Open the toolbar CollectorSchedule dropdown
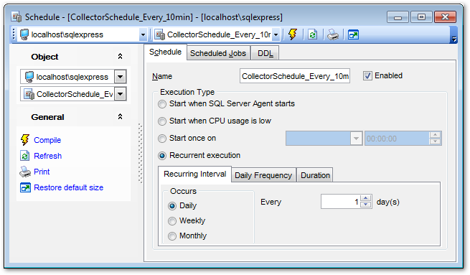This screenshot has width=470, height=275. 276,34
